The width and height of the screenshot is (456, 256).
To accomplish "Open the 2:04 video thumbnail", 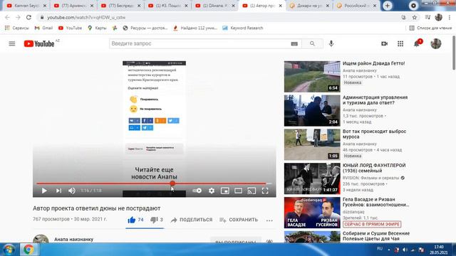I will 312,111.
